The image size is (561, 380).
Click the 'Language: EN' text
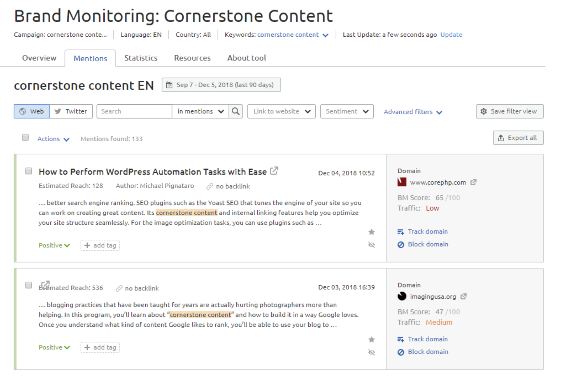[141, 35]
